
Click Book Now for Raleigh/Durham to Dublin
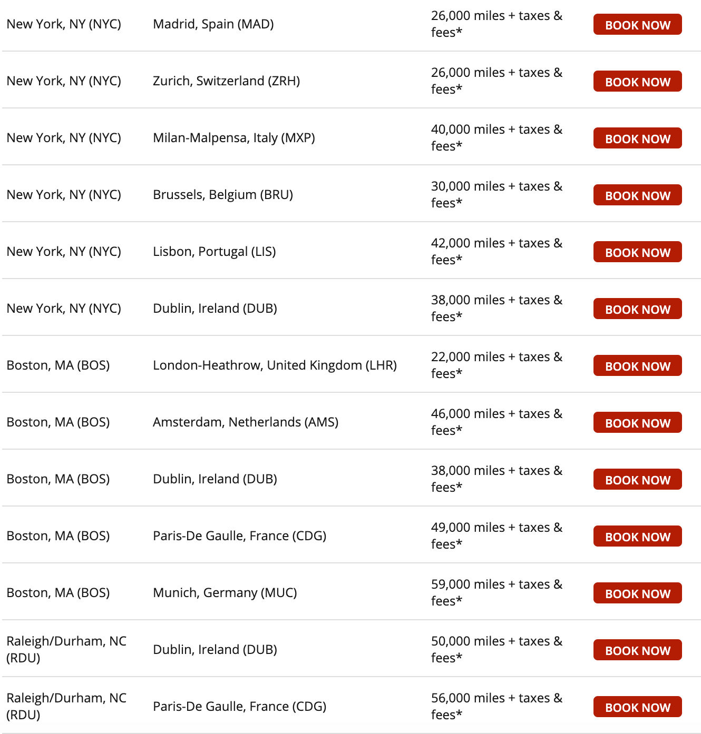coord(637,650)
